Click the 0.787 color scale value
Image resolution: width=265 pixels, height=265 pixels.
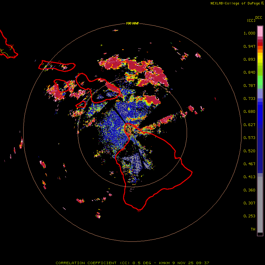tap(249, 85)
